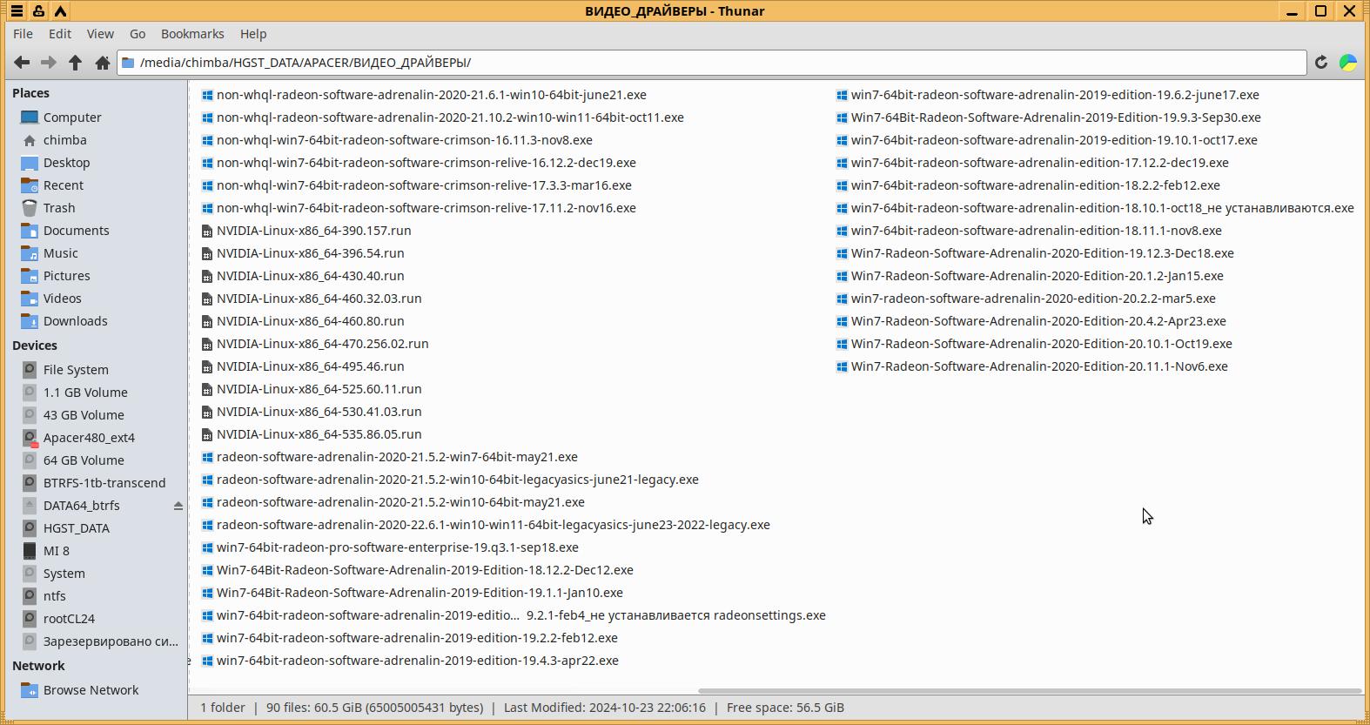This screenshot has width=1370, height=725.
Task: Click the NVIDIA-Linux-x86_64-390.157.run file icon
Action: tap(207, 232)
